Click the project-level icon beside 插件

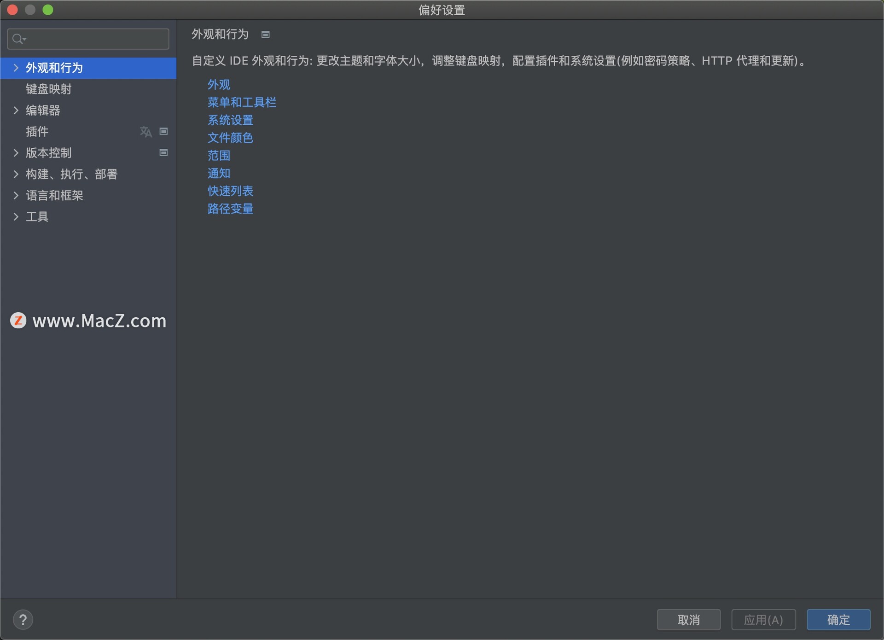(163, 132)
